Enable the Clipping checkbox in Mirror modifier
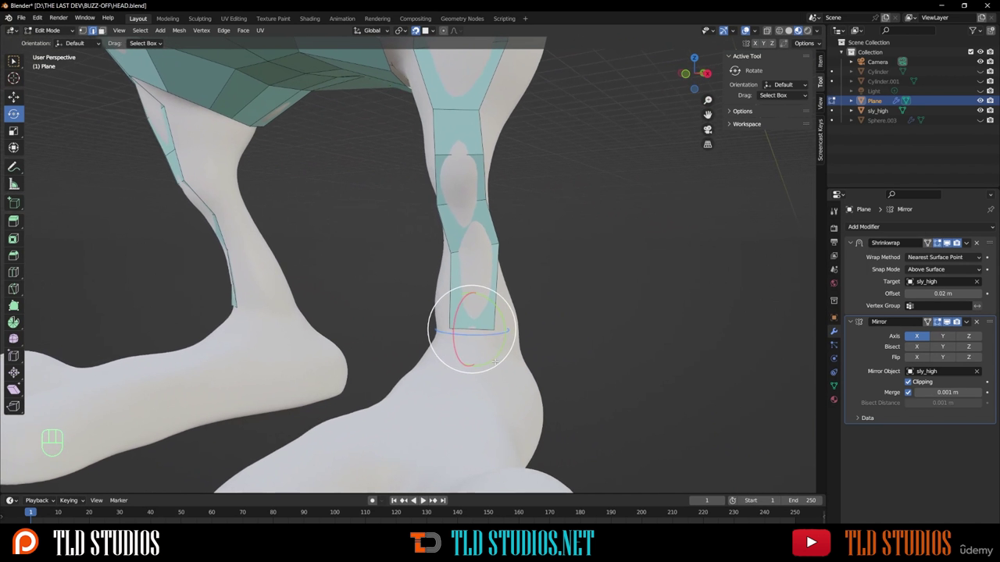The height and width of the screenshot is (562, 1000). click(908, 382)
